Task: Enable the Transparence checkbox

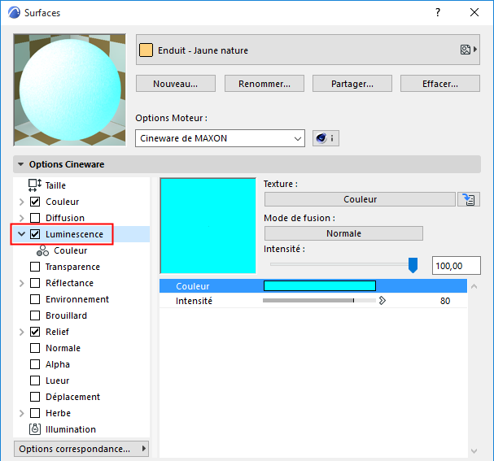Action: [x=35, y=267]
